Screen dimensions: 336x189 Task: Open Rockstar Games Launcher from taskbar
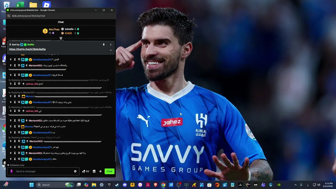[x=132, y=185]
